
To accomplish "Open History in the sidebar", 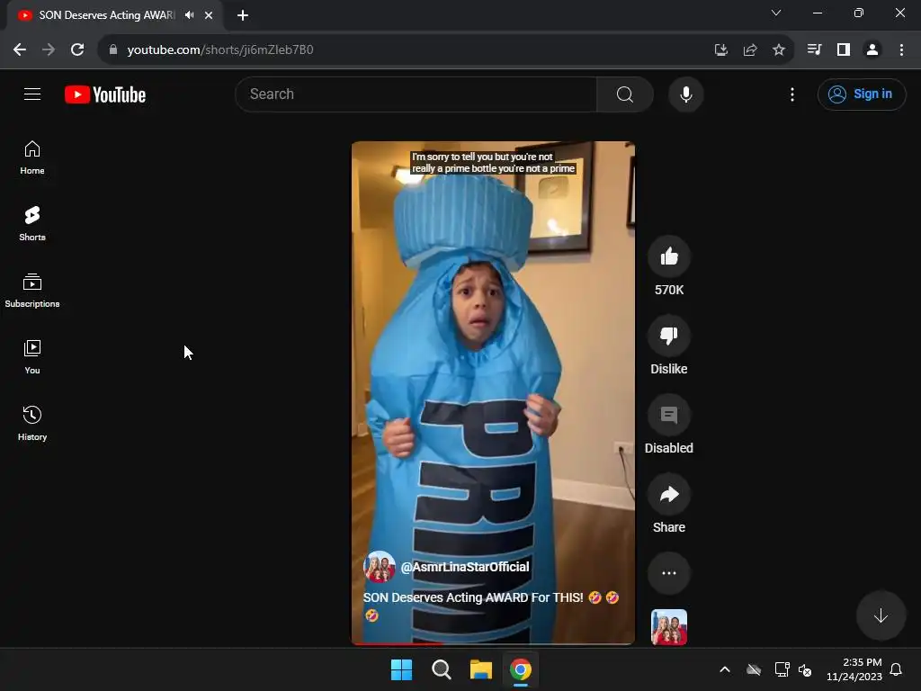I will click(x=32, y=423).
